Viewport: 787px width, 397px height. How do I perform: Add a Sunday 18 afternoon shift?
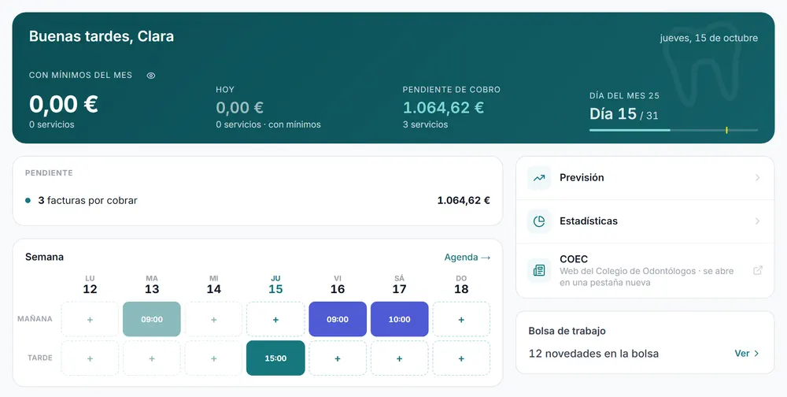461,358
